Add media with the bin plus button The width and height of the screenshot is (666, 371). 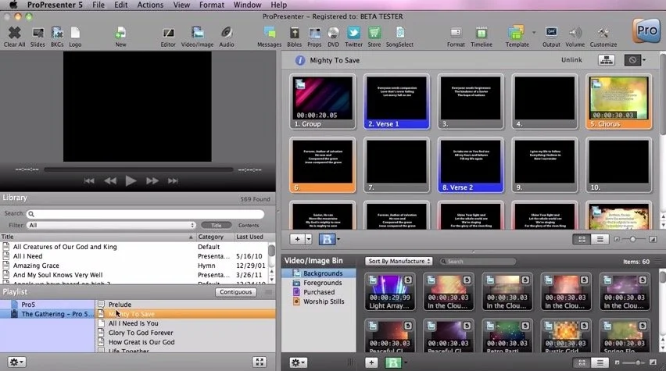(371, 362)
